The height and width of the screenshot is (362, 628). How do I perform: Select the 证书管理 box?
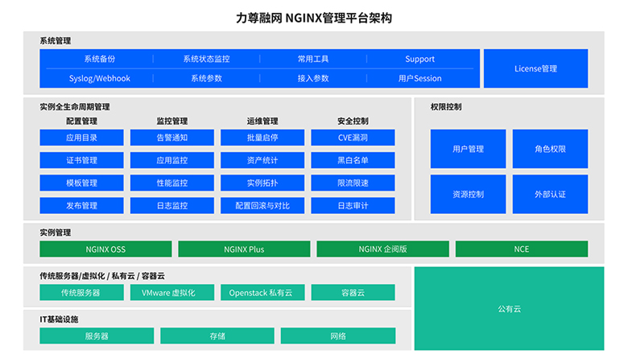[81, 160]
